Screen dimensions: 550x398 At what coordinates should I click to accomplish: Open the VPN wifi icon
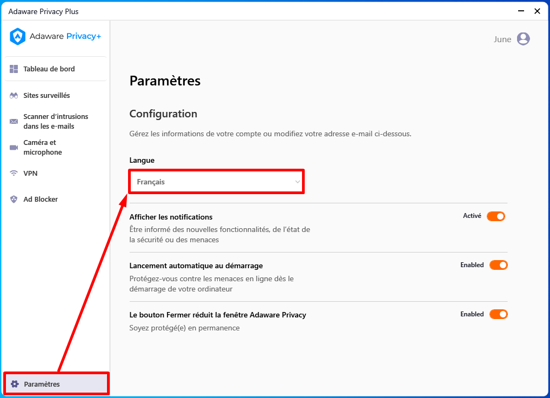pos(14,173)
